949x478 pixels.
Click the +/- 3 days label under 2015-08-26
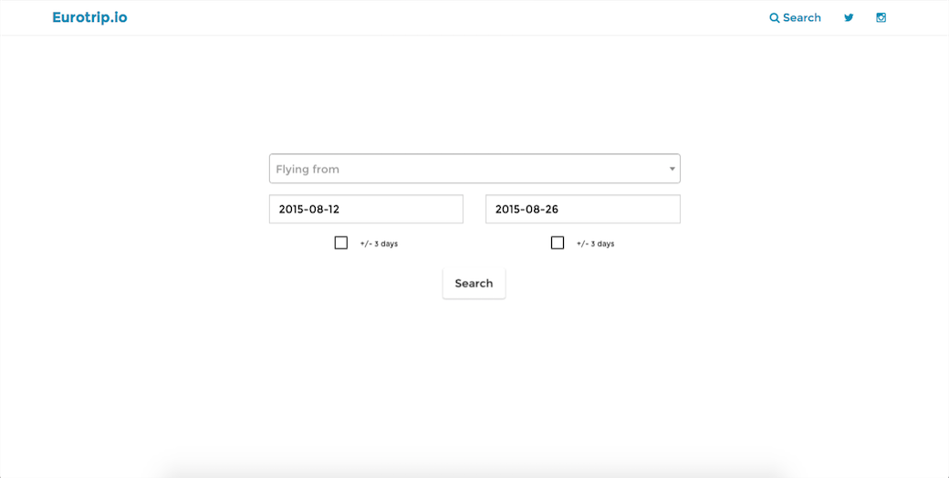(595, 244)
